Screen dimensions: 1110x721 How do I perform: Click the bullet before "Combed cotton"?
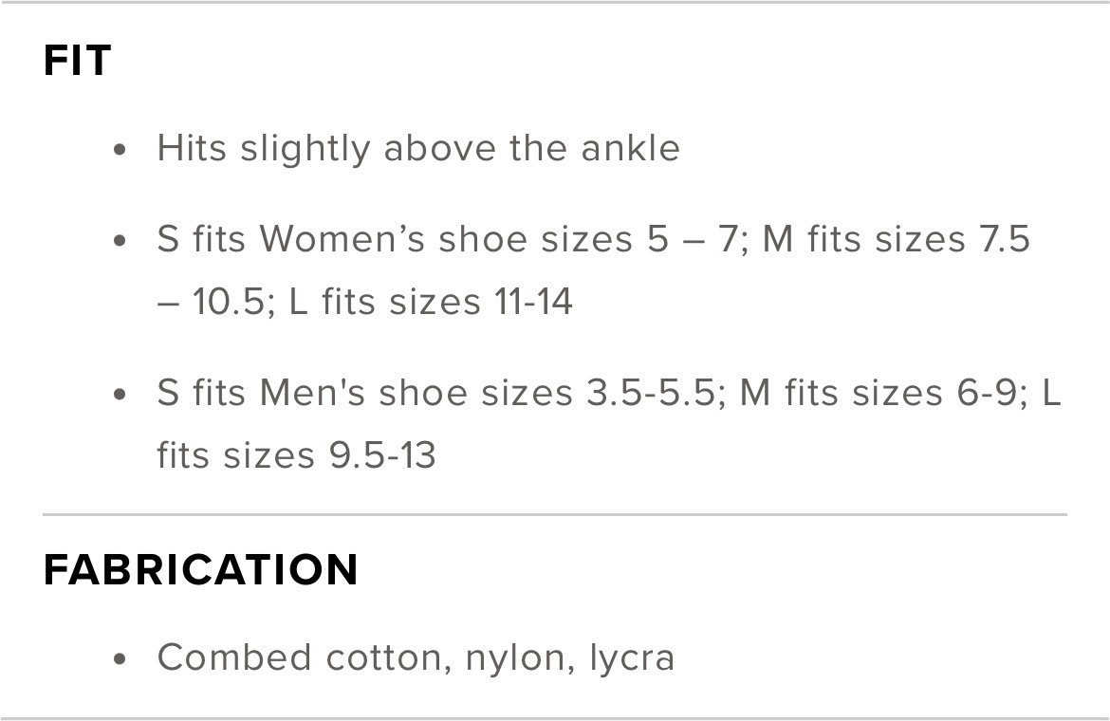tap(120, 658)
